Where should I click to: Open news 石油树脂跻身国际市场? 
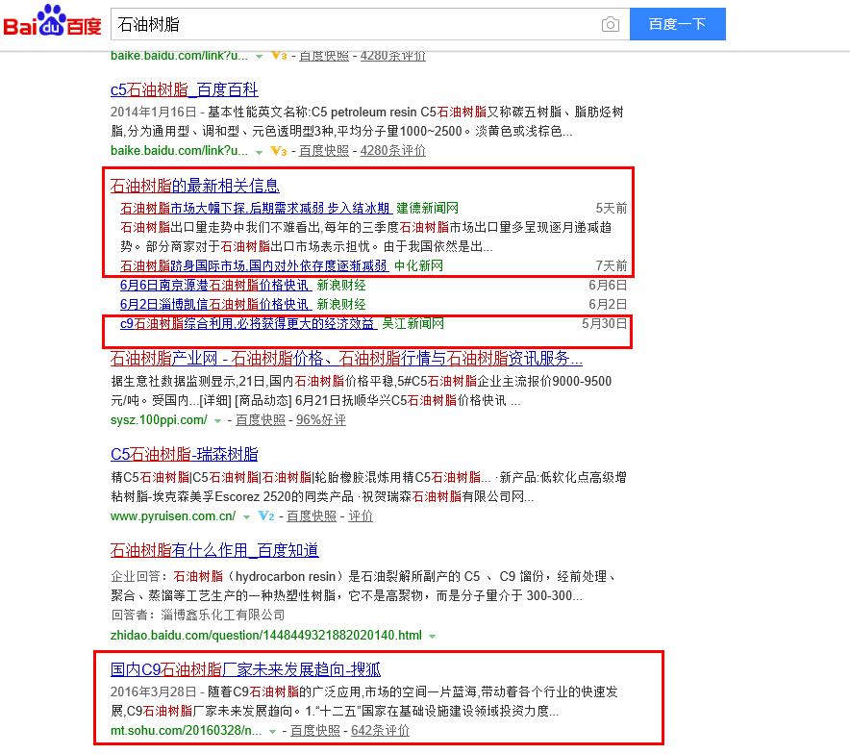point(254,265)
